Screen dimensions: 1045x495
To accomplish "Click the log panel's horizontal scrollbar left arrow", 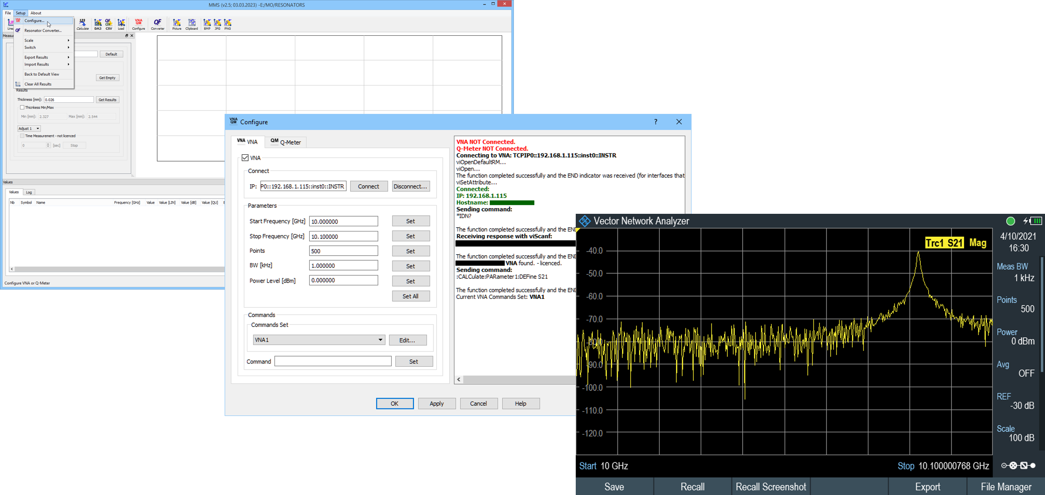I will [459, 379].
